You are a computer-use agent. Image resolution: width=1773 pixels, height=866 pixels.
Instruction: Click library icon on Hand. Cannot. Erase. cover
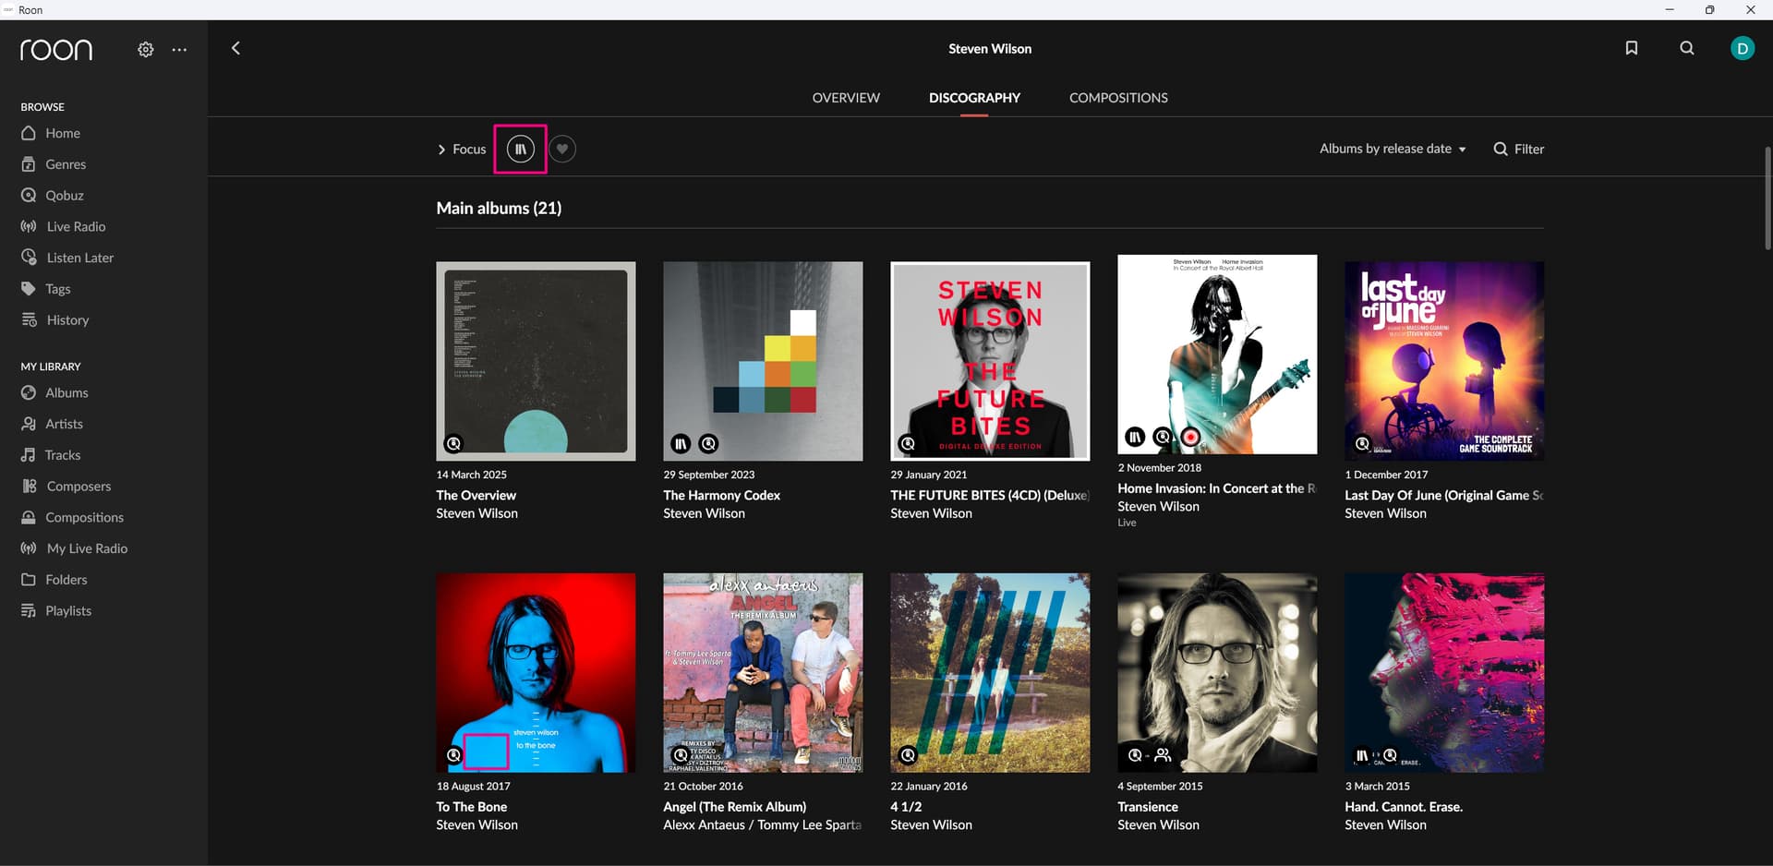pos(1362,755)
